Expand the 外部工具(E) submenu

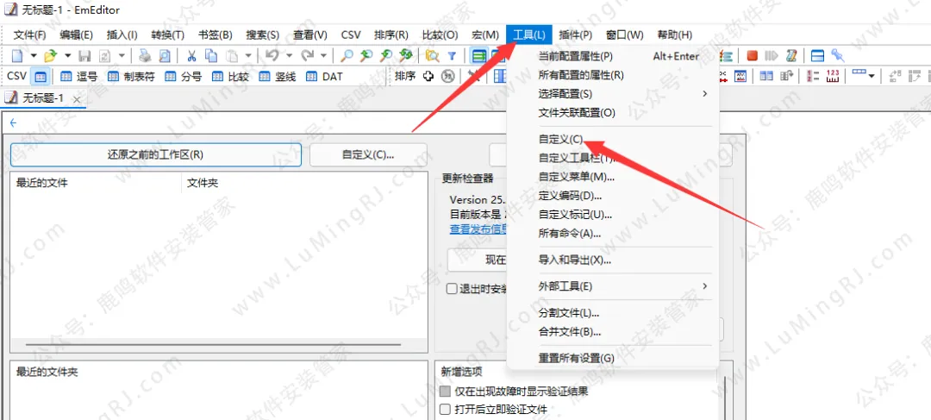(705, 286)
